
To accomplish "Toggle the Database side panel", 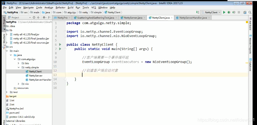I will click(250, 65).
